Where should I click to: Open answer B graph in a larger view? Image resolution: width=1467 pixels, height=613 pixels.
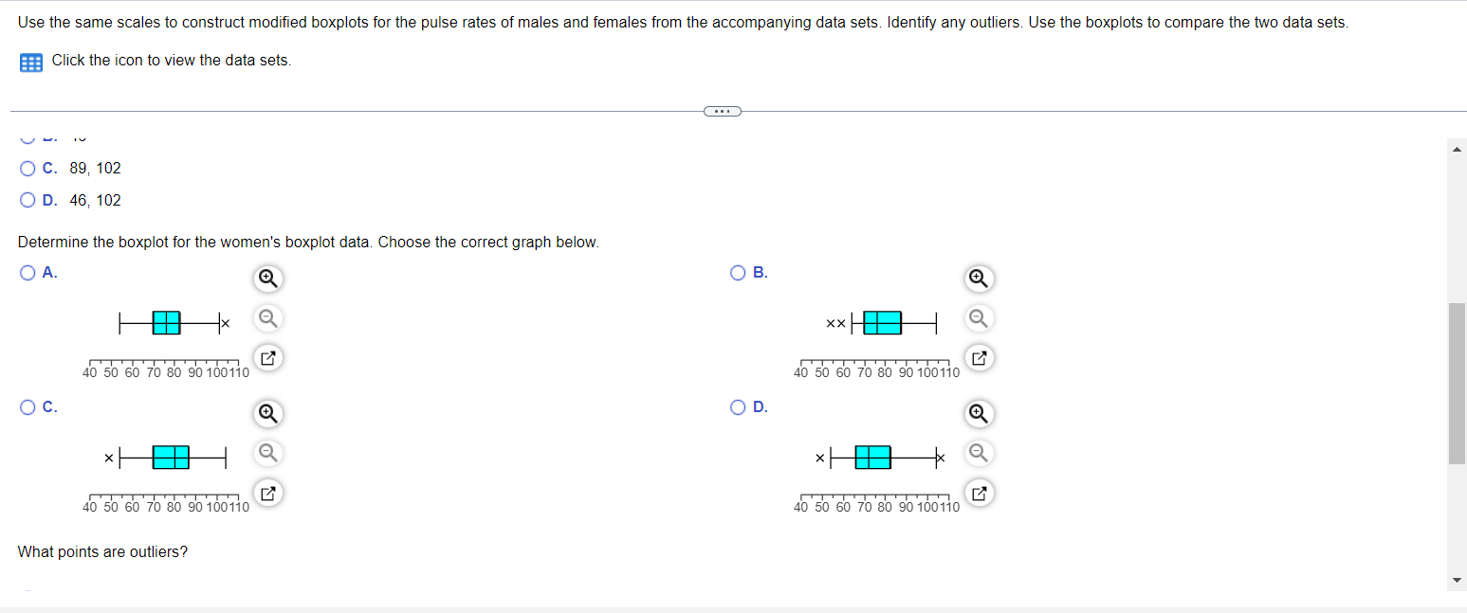coord(979,358)
